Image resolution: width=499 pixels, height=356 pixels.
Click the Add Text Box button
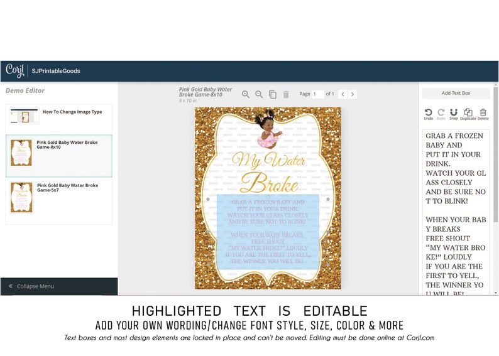(x=456, y=93)
